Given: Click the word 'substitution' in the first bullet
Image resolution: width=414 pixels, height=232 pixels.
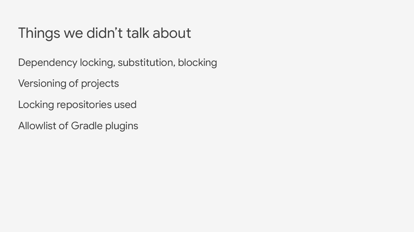Looking at the screenshot, I should 145,62.
